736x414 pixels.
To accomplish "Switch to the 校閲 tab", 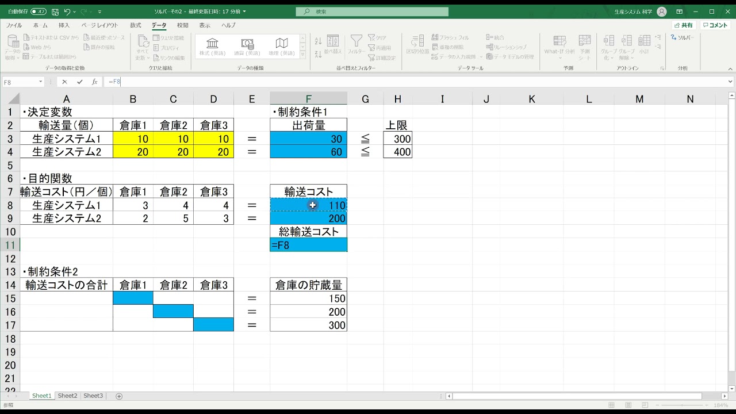I will (x=182, y=25).
